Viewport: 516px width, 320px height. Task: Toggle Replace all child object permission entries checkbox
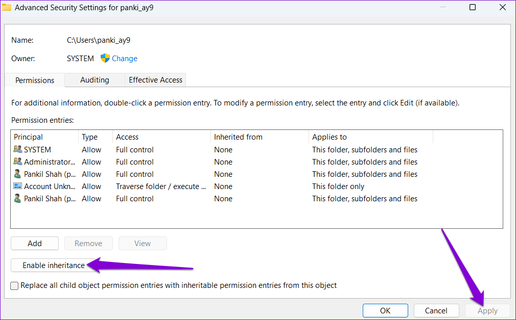[14, 286]
